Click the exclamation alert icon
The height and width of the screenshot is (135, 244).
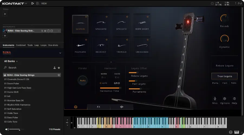tap(235, 4)
